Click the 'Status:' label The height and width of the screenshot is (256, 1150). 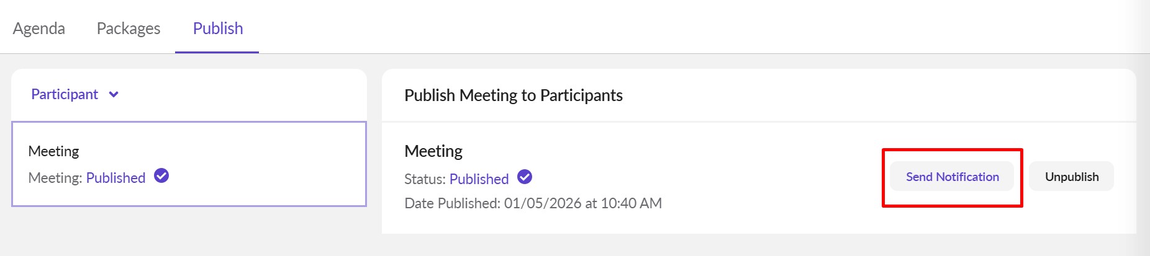pos(425,179)
